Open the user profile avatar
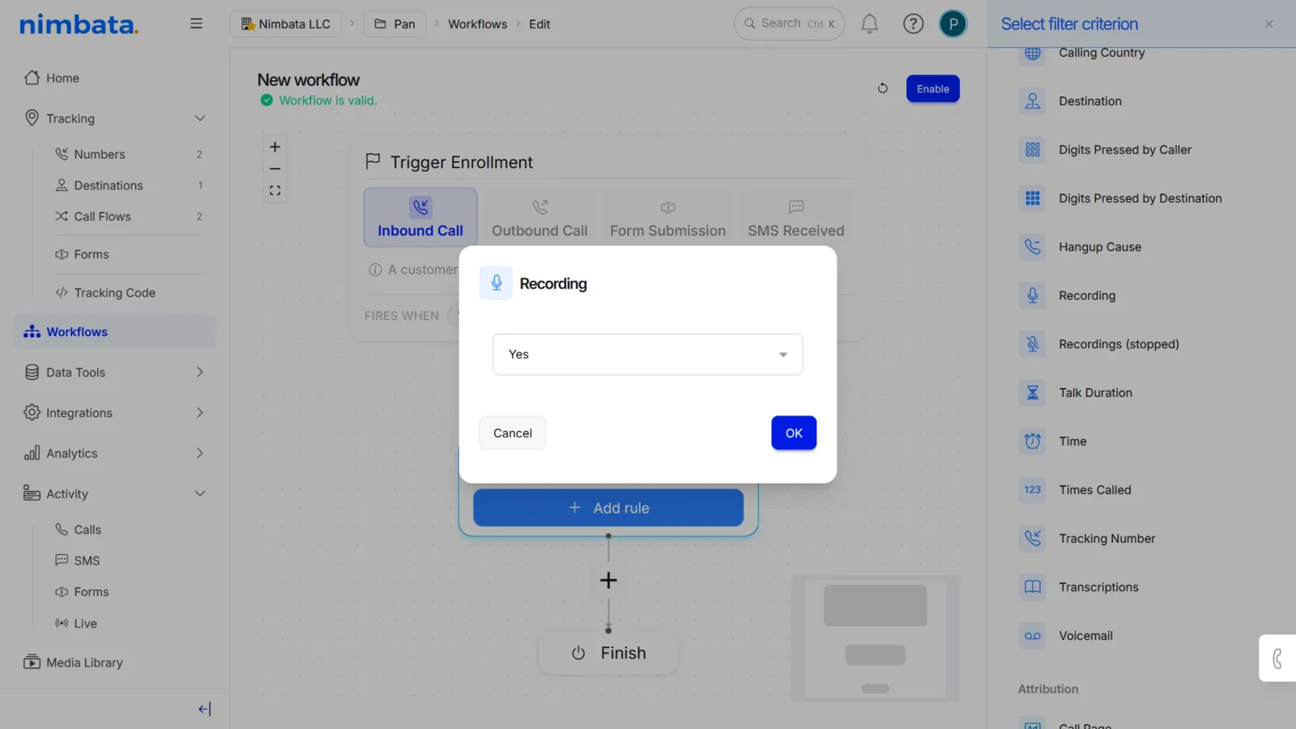This screenshot has height=729, width=1296. point(953,24)
